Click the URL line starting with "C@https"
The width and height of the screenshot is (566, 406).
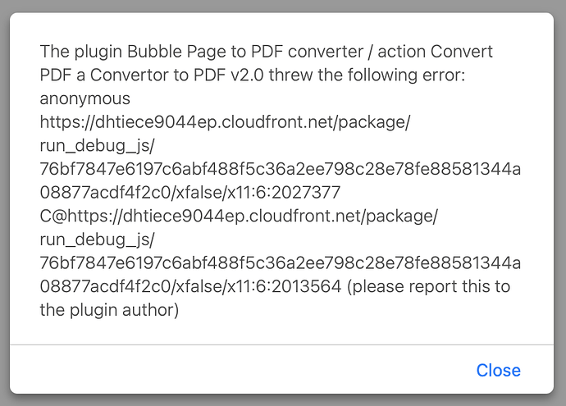tap(239, 217)
